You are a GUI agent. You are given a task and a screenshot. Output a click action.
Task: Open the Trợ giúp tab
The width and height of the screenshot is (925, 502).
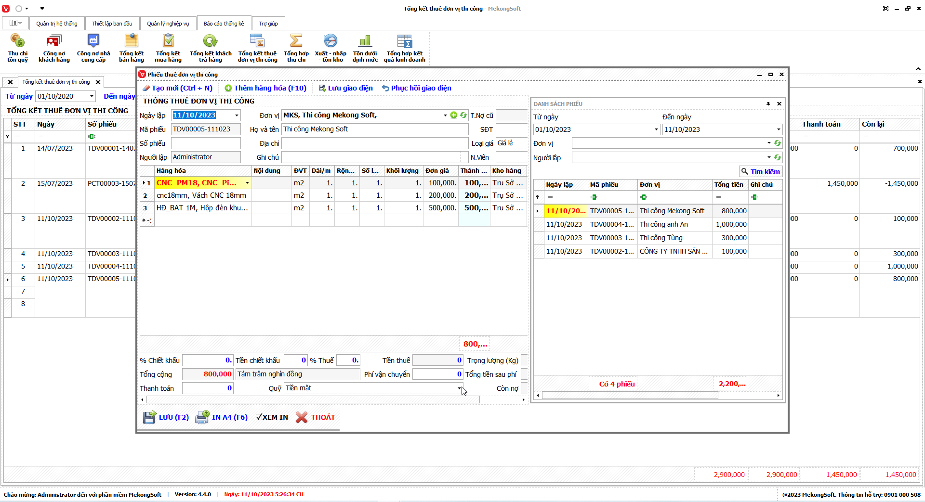point(268,24)
